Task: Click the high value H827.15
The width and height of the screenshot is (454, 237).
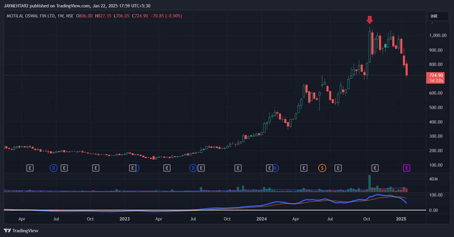Action: point(103,16)
